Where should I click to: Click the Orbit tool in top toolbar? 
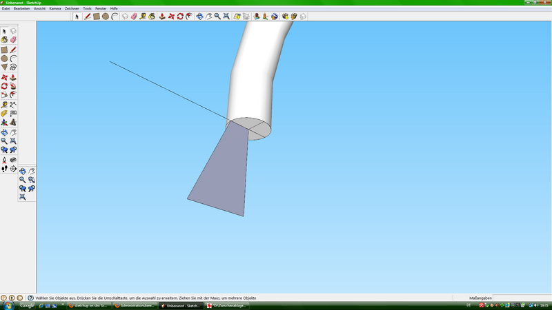[x=199, y=16]
